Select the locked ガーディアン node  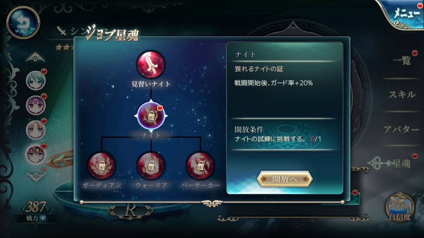(x=102, y=166)
